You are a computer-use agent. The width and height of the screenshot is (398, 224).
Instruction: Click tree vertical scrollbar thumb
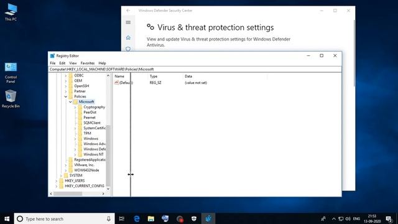coord(108,156)
